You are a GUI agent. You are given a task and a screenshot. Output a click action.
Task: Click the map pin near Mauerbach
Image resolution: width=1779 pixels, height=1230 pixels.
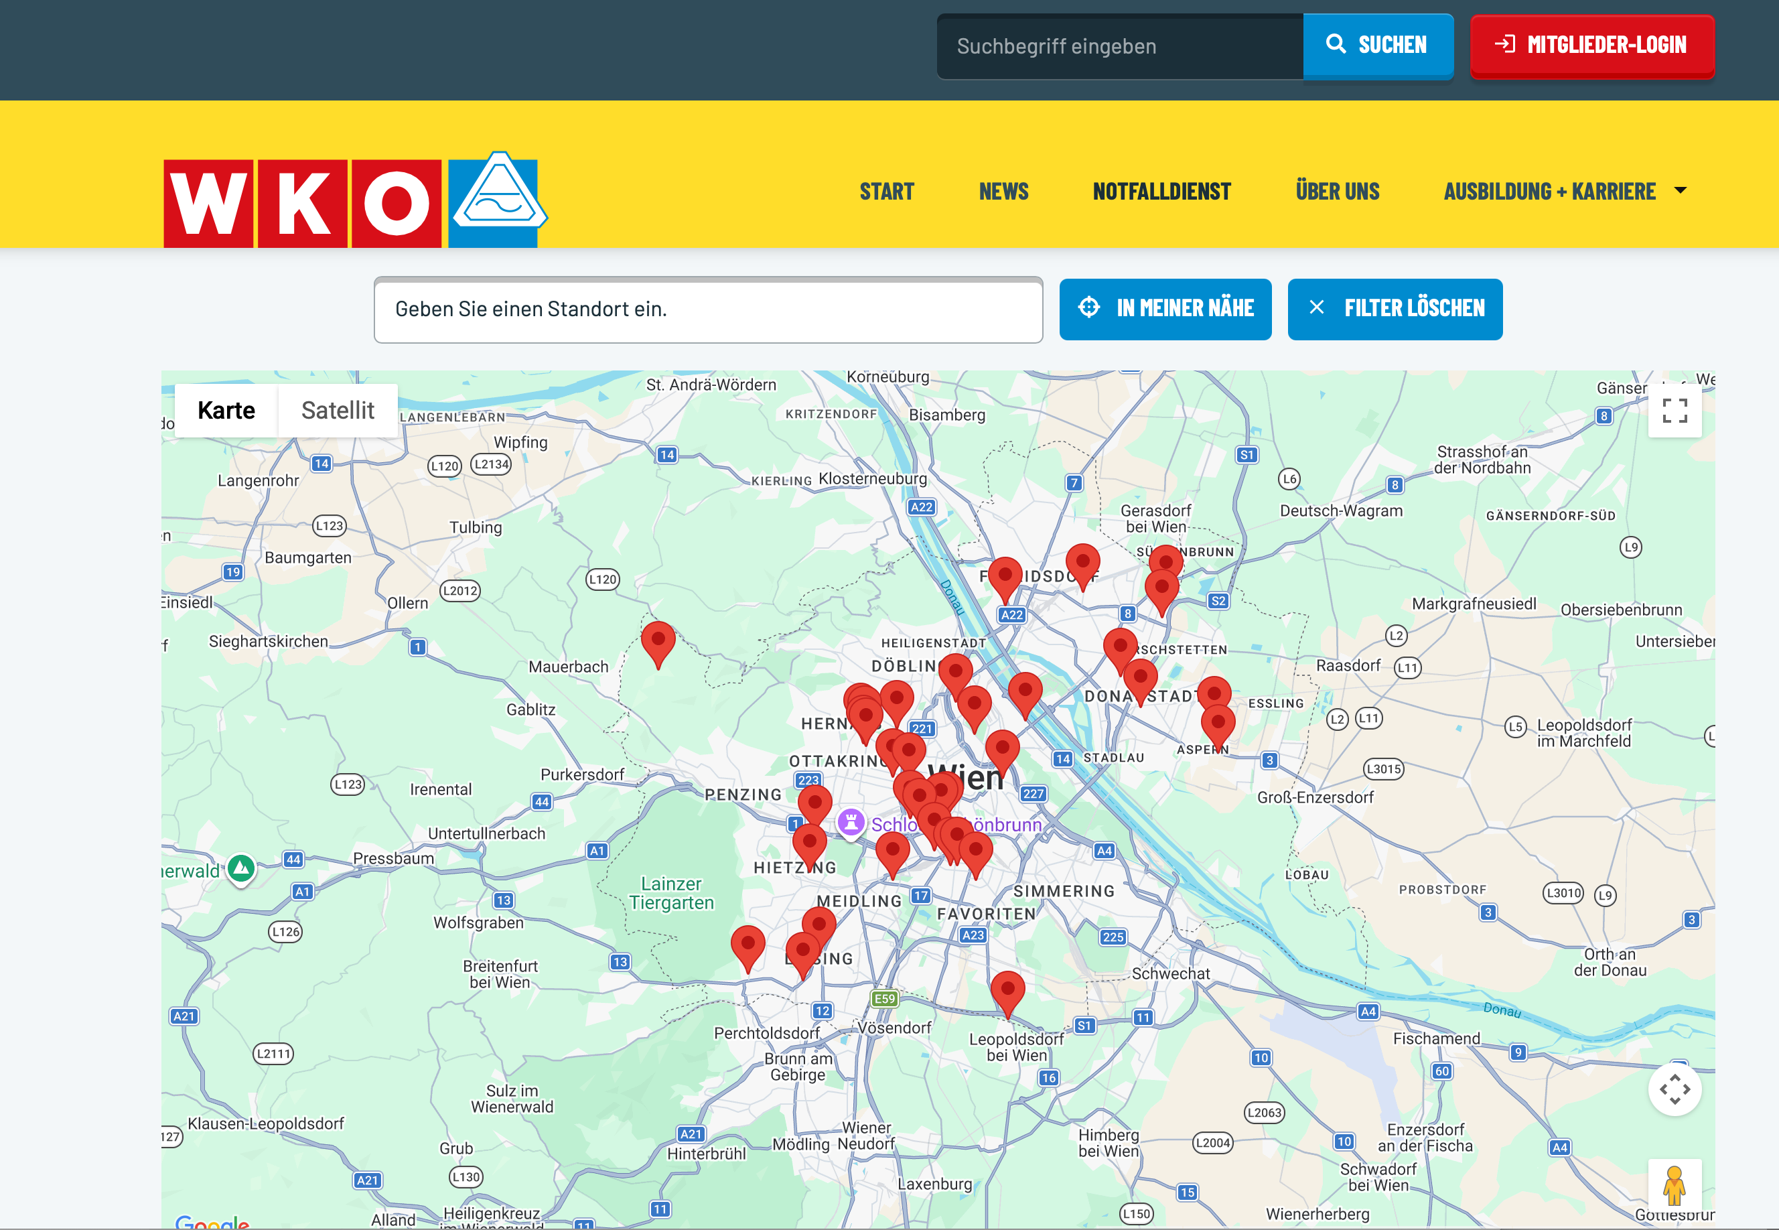658,640
